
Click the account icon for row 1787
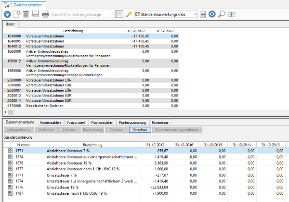(10, 193)
